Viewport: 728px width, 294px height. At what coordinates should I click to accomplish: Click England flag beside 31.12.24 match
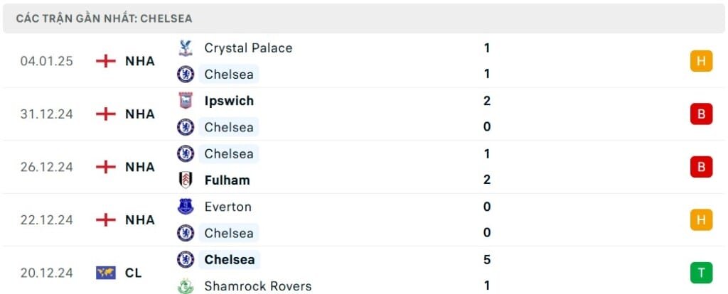point(105,114)
